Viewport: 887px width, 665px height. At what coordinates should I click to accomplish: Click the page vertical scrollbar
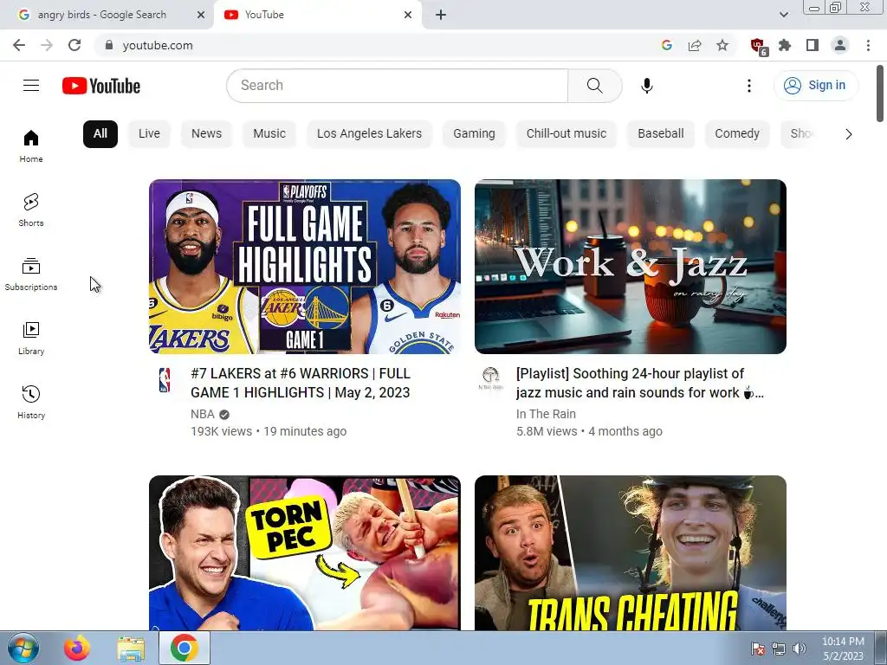point(880,94)
